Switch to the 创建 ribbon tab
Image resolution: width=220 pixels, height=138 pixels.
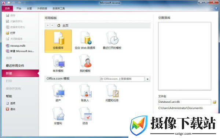tap(29, 8)
